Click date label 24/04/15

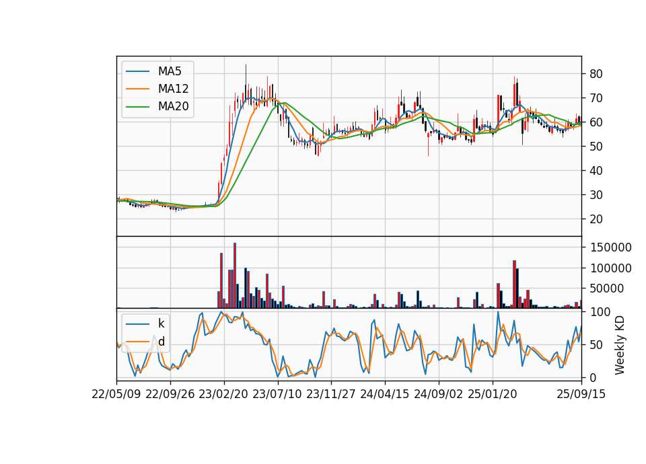point(385,394)
